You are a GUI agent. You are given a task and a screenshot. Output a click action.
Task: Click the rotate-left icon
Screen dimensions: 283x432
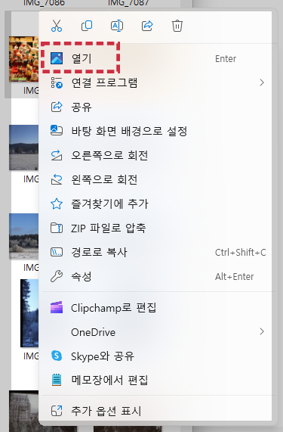coord(57,179)
